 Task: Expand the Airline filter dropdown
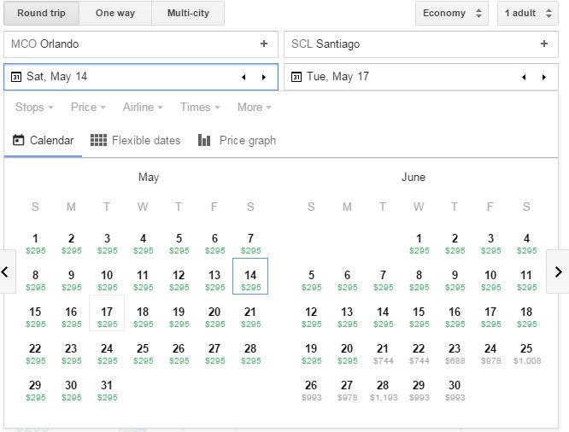point(143,108)
